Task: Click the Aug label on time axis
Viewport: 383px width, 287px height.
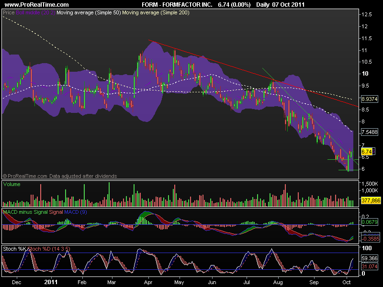Action: pyautogui.click(x=278, y=282)
